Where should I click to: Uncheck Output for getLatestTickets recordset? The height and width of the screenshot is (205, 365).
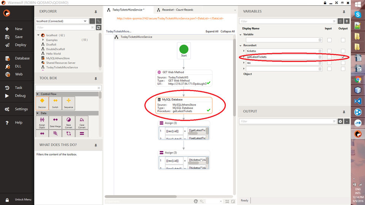click(x=343, y=57)
